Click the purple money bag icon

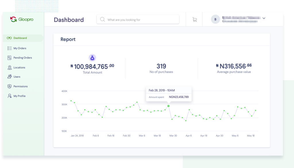pos(92,58)
